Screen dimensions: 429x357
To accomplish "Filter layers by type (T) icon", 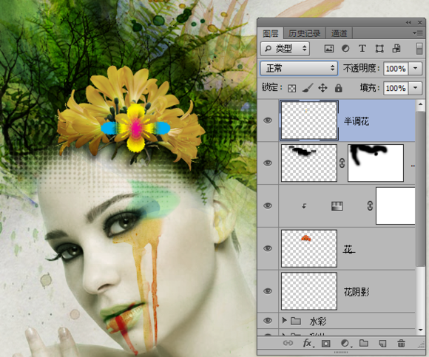I will (362, 49).
